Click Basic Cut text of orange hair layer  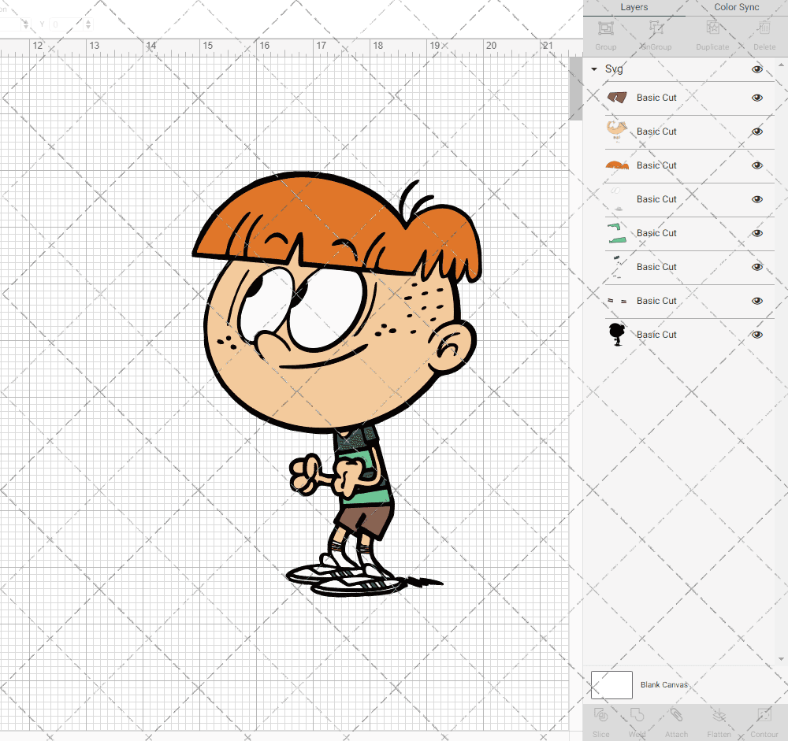[x=656, y=165]
